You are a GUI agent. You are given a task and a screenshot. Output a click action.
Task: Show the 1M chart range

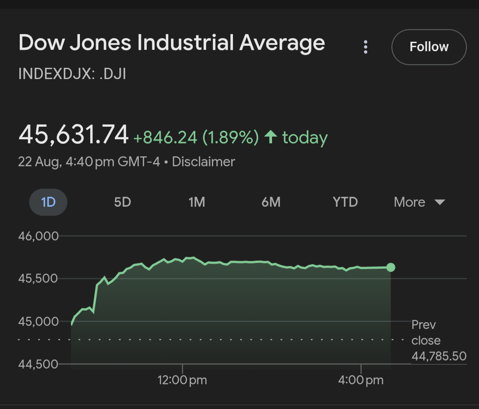[x=197, y=202]
